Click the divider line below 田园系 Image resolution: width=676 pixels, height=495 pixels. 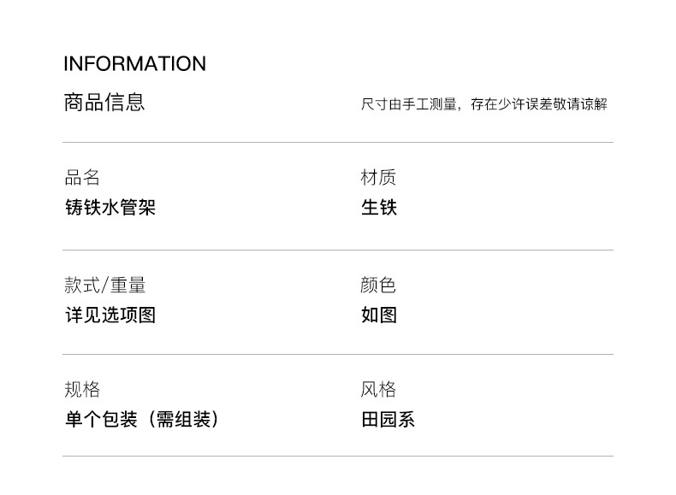(x=338, y=457)
